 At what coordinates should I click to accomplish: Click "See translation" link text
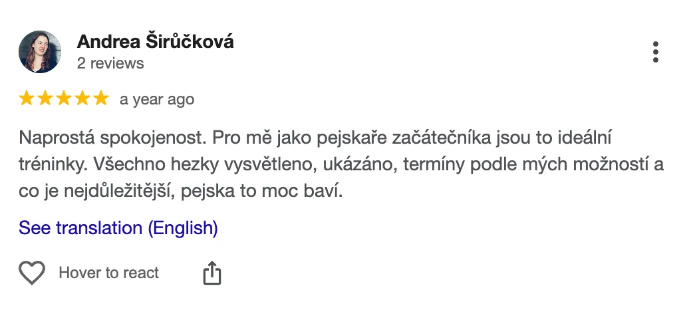point(80,228)
